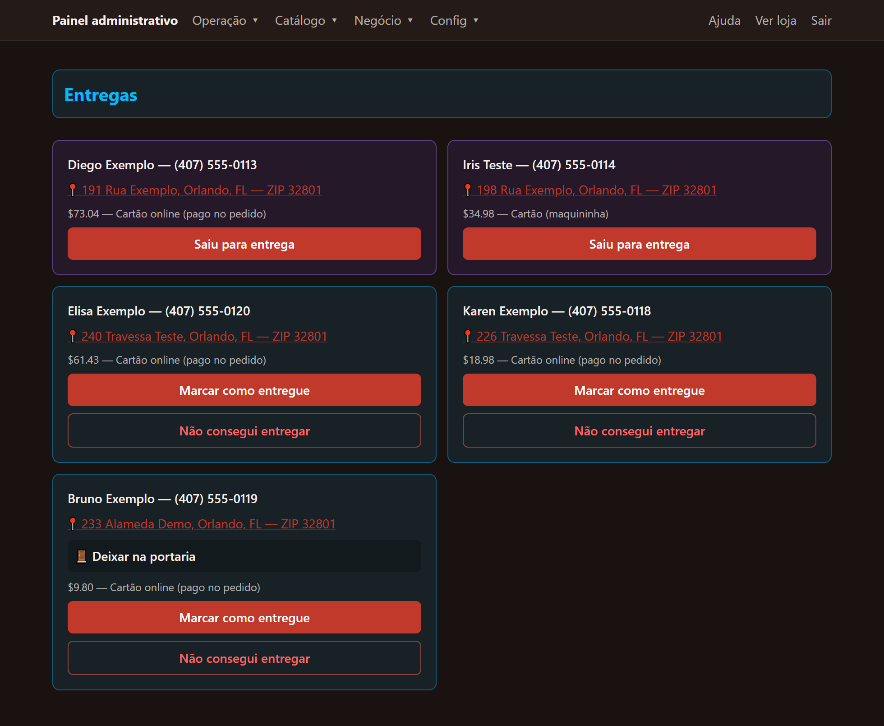Click the pin icon beside 233 Alameda Demo
This screenshot has height=726, width=884.
[73, 524]
